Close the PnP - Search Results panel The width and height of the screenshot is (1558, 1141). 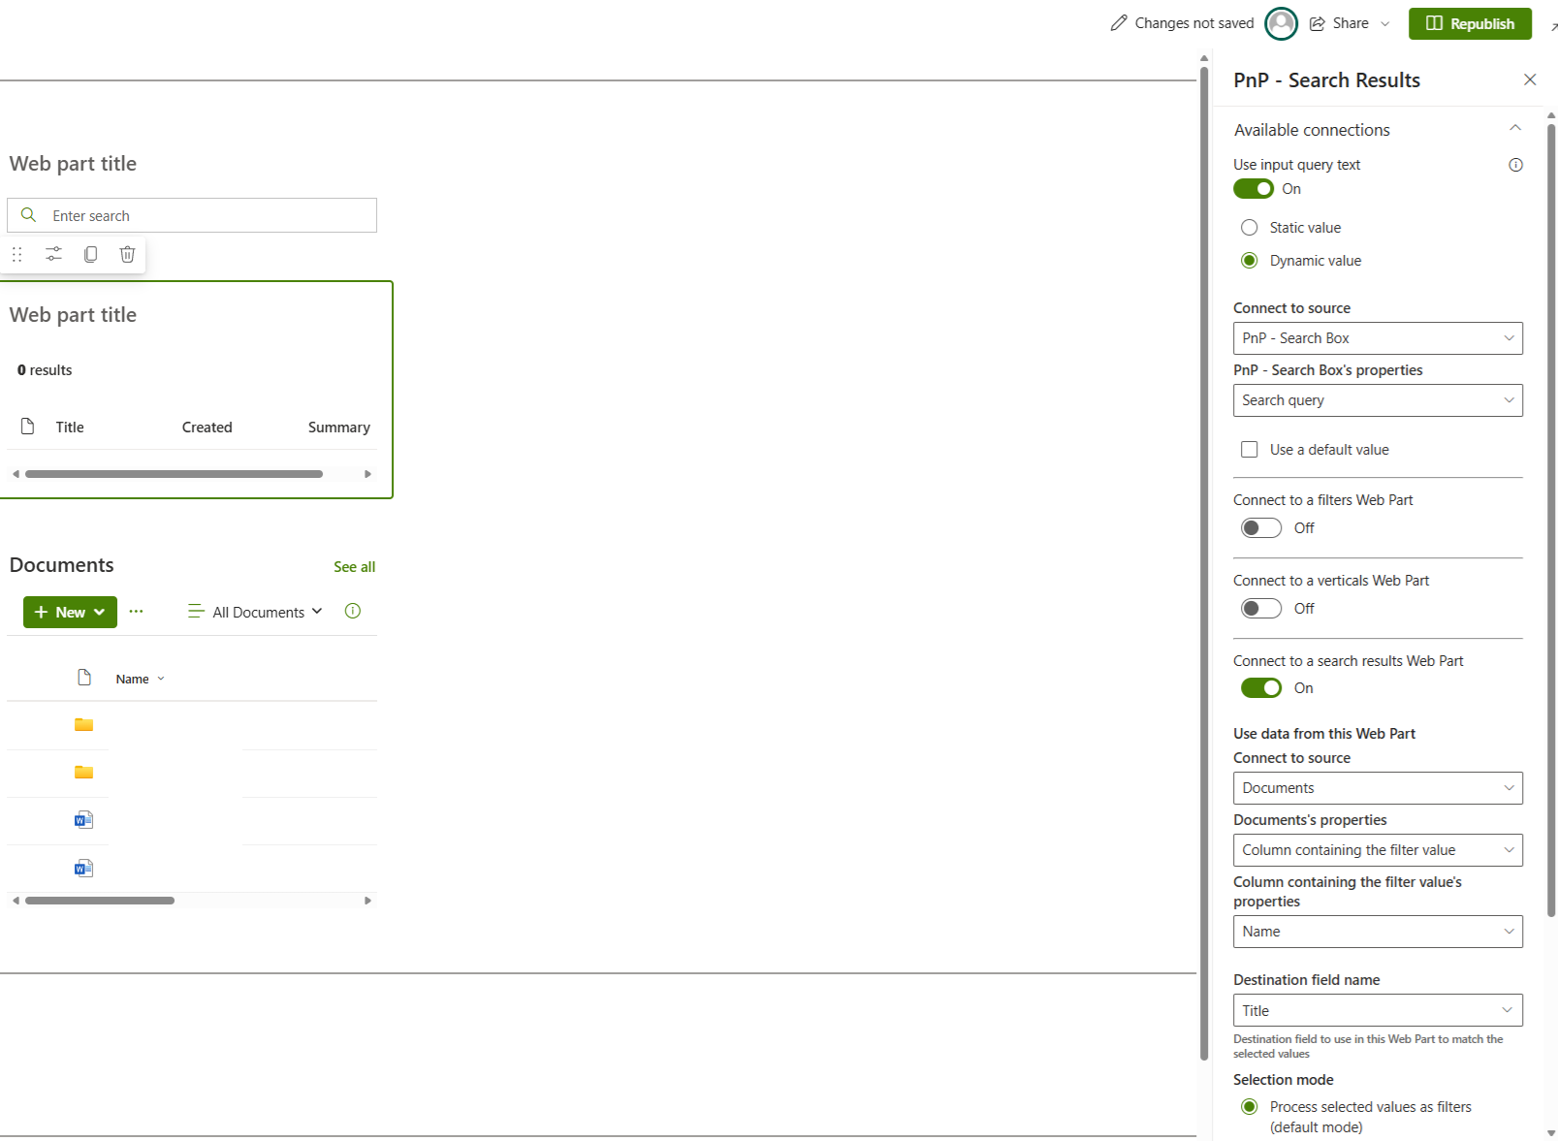point(1530,79)
